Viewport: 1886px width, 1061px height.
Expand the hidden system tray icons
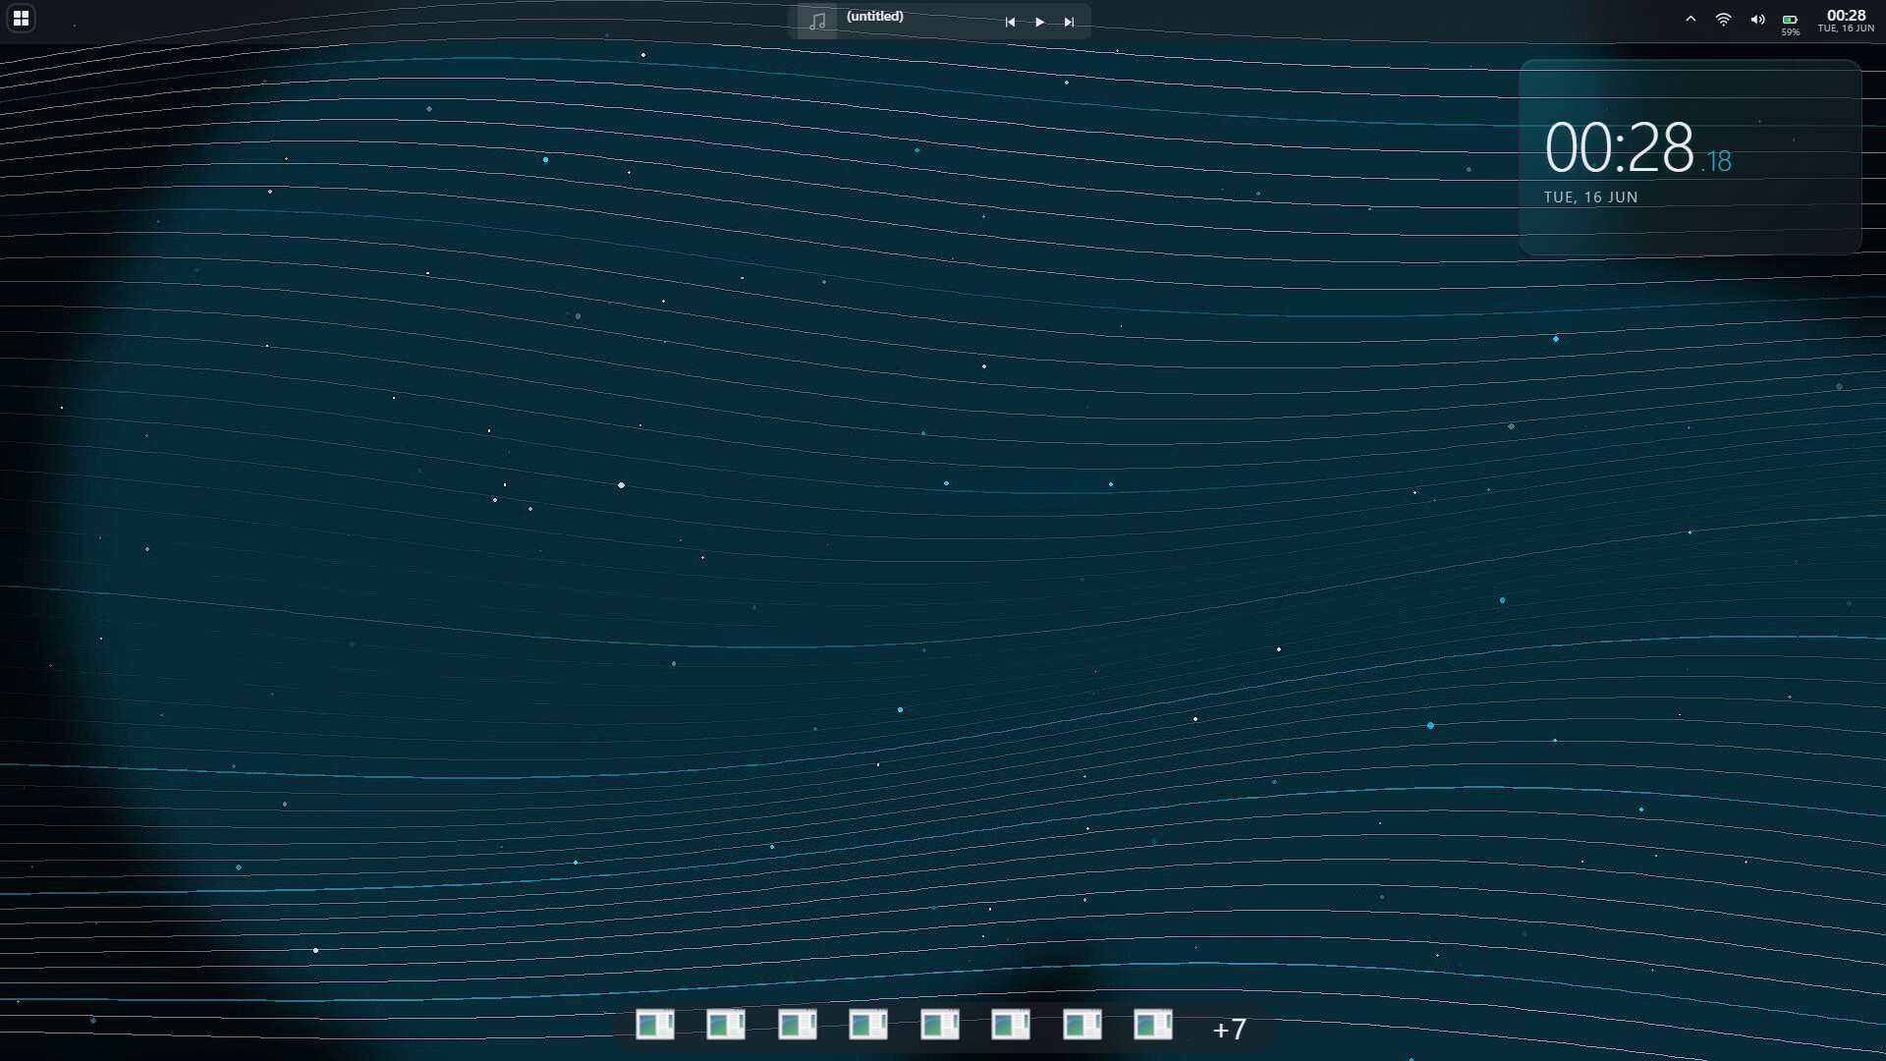[1691, 19]
